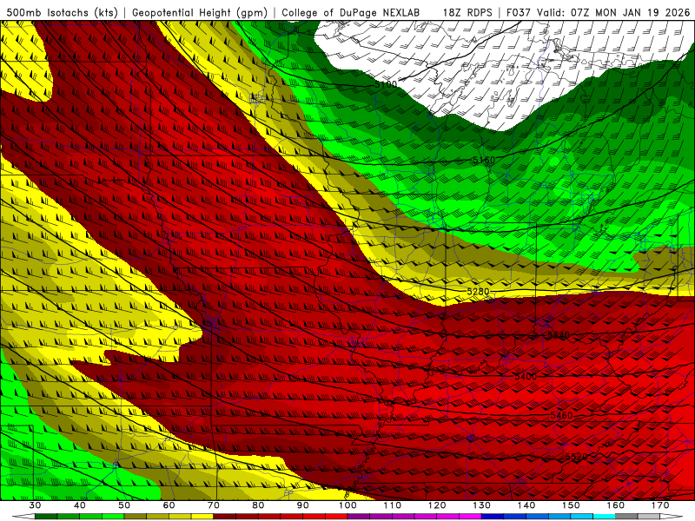Click the 170 value on the color scale
The width and height of the screenshot is (695, 521).
pyautogui.click(x=660, y=505)
